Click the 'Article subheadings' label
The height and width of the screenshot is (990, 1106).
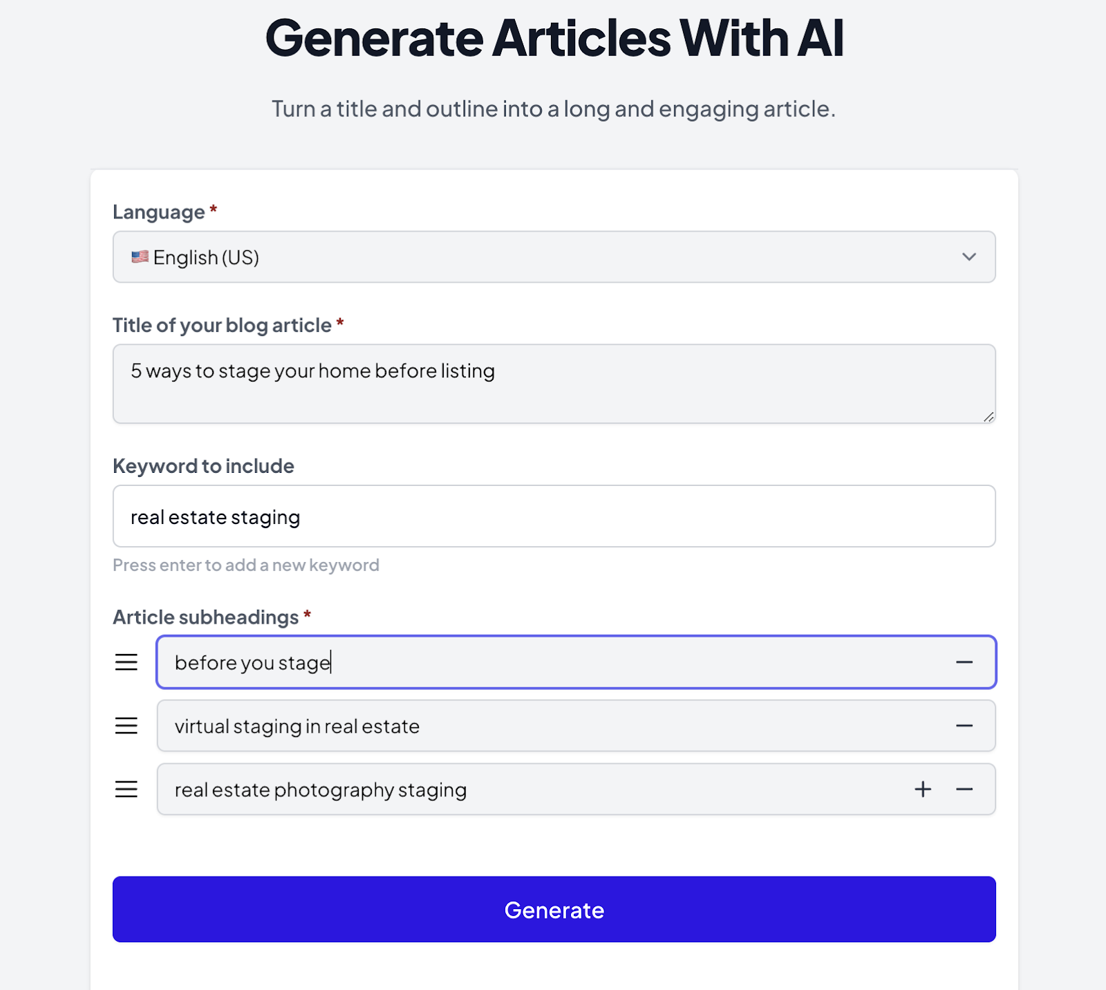(206, 617)
